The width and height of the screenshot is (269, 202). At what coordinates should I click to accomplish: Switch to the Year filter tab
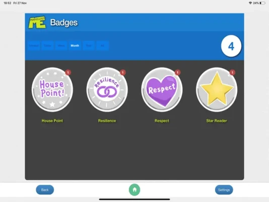click(89, 45)
